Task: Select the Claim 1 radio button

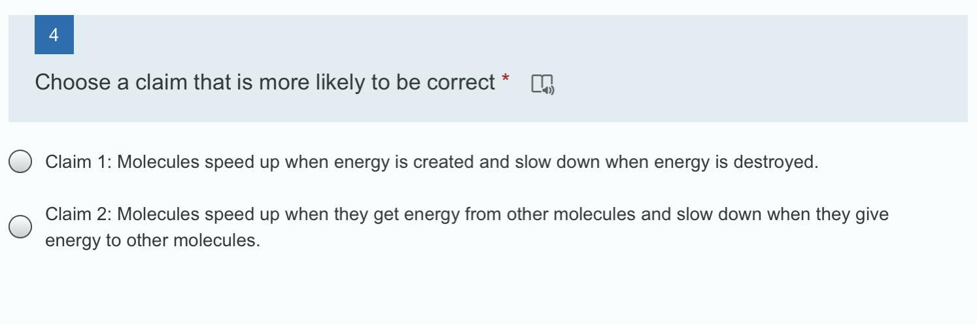Action: [x=21, y=162]
